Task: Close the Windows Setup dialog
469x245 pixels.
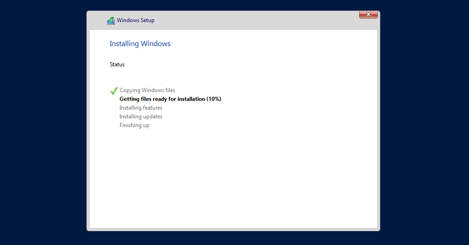Action: coord(368,14)
